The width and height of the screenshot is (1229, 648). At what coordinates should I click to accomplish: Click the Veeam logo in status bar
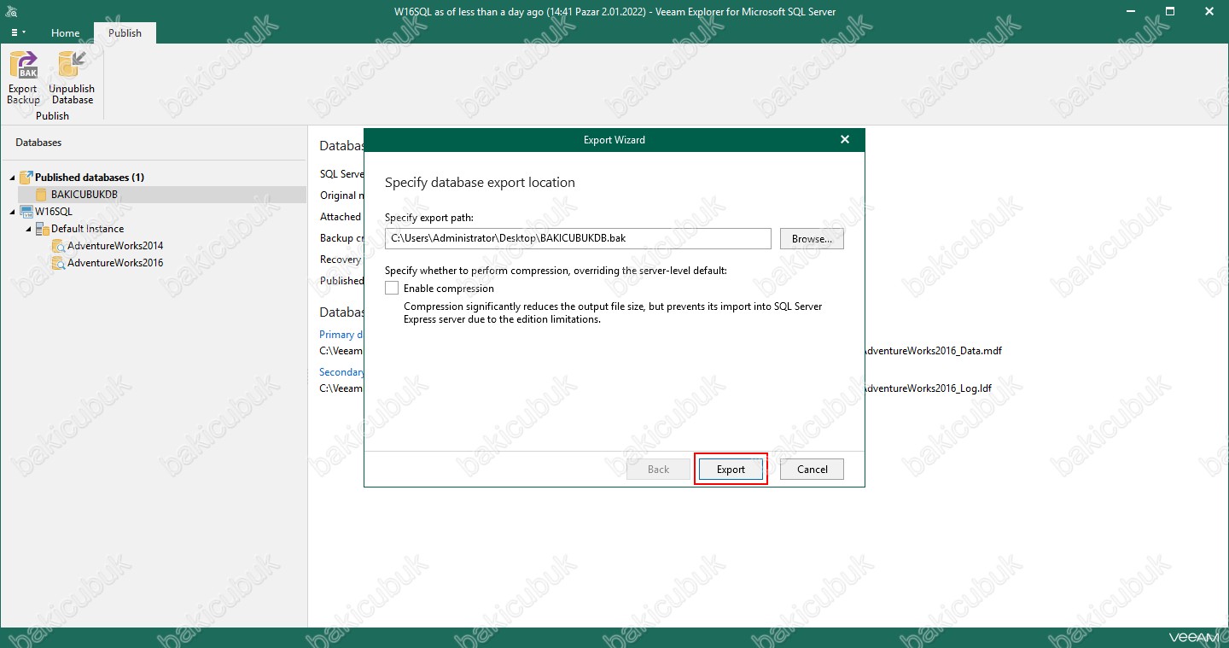point(1193,637)
